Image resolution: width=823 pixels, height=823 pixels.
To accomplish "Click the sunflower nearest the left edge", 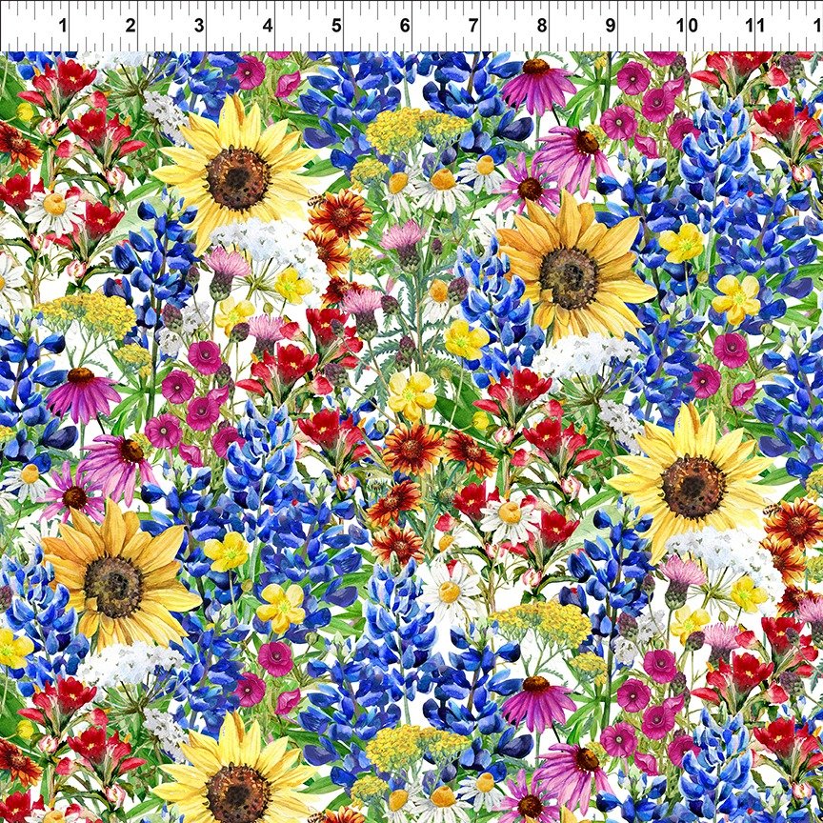I will [x=112, y=586].
